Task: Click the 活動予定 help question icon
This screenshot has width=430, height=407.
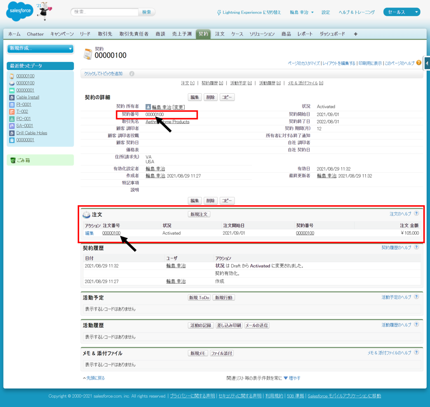Action: (x=416, y=297)
